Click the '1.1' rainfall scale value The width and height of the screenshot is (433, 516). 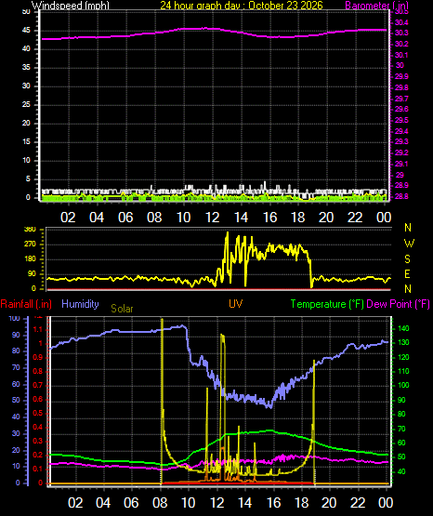38,329
